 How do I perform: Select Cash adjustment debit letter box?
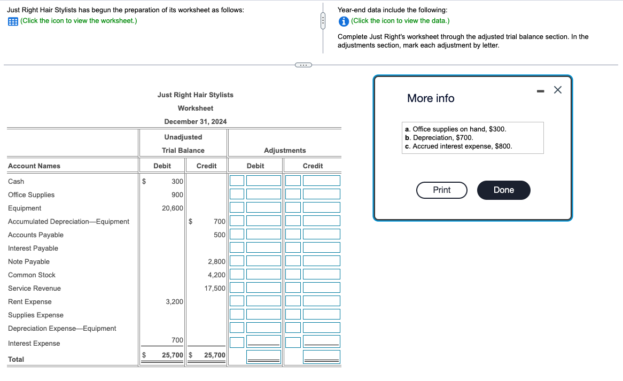pyautogui.click(x=237, y=181)
